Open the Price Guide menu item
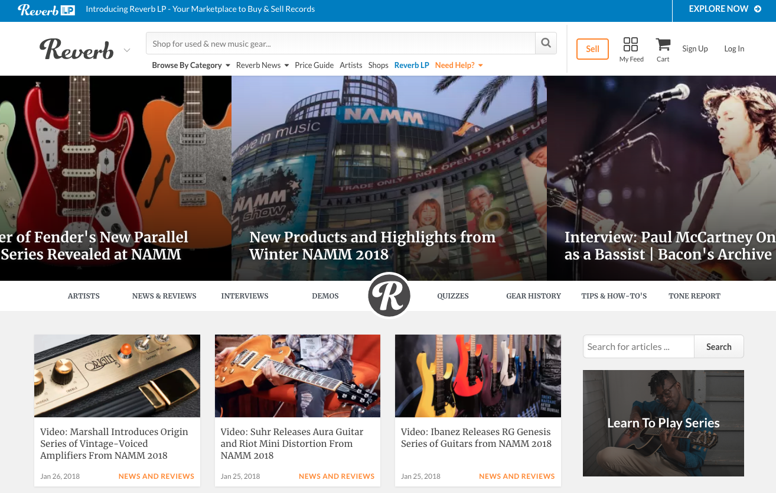 point(314,65)
